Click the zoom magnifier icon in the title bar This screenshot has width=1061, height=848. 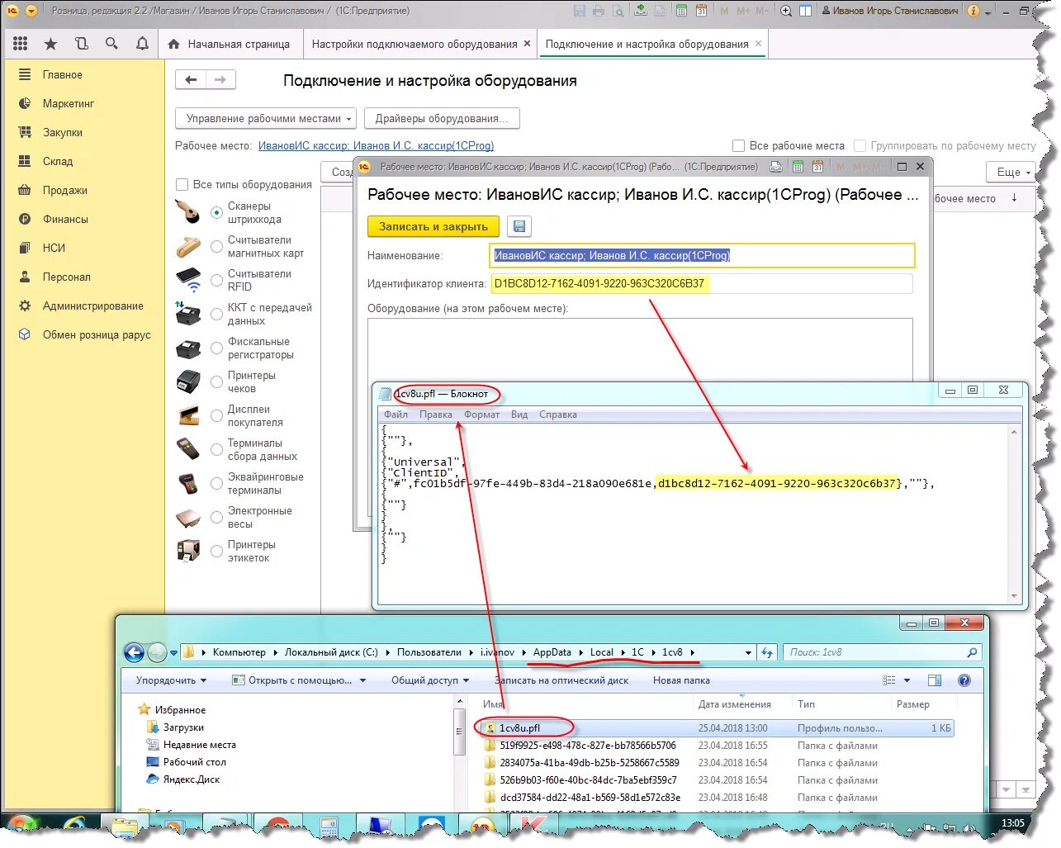pyautogui.click(x=785, y=11)
